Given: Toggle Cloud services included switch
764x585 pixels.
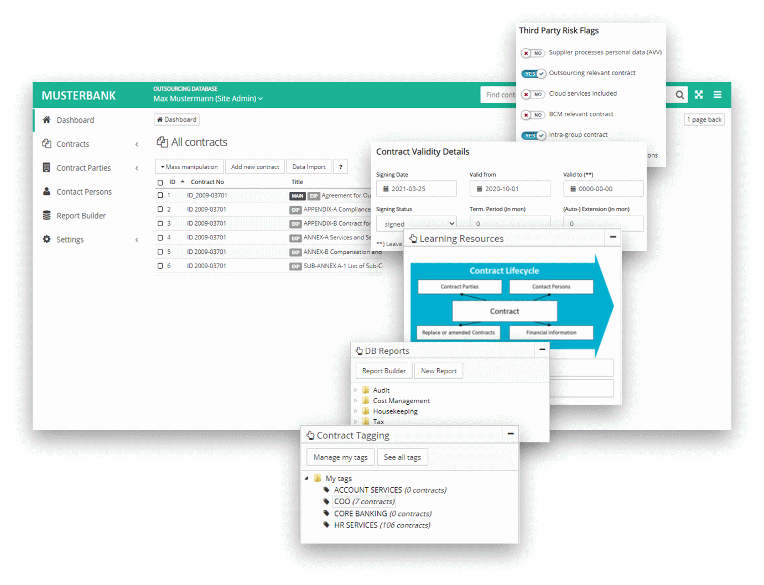Looking at the screenshot, I should (533, 94).
